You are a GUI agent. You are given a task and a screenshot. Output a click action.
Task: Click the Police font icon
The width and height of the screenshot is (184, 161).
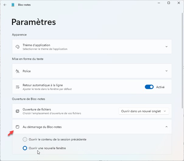click(17, 71)
